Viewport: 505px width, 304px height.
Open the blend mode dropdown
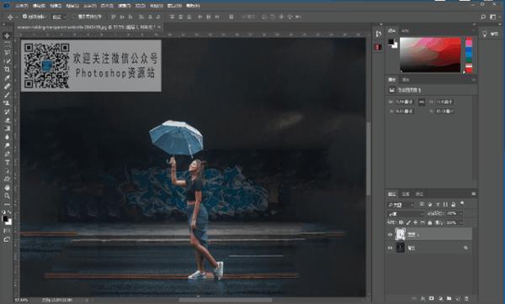click(x=406, y=213)
